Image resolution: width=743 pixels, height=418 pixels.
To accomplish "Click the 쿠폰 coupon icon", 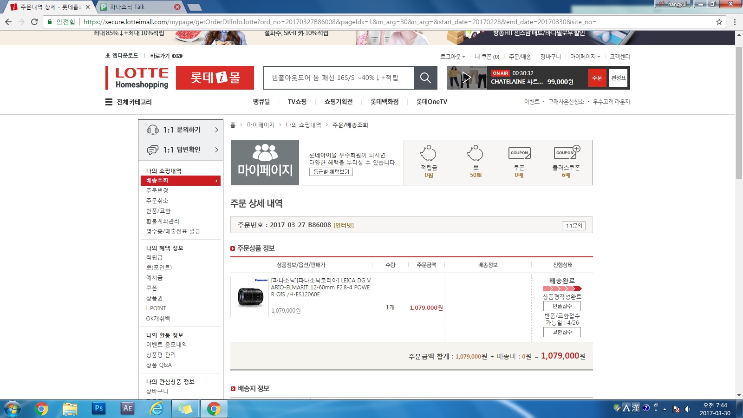I will (x=519, y=153).
